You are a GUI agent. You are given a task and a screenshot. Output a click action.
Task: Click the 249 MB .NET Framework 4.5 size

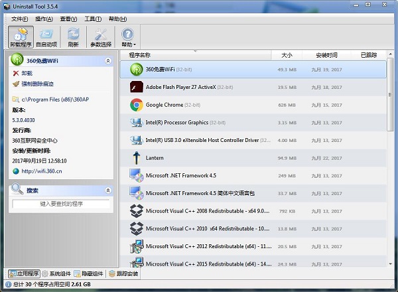(x=287, y=176)
